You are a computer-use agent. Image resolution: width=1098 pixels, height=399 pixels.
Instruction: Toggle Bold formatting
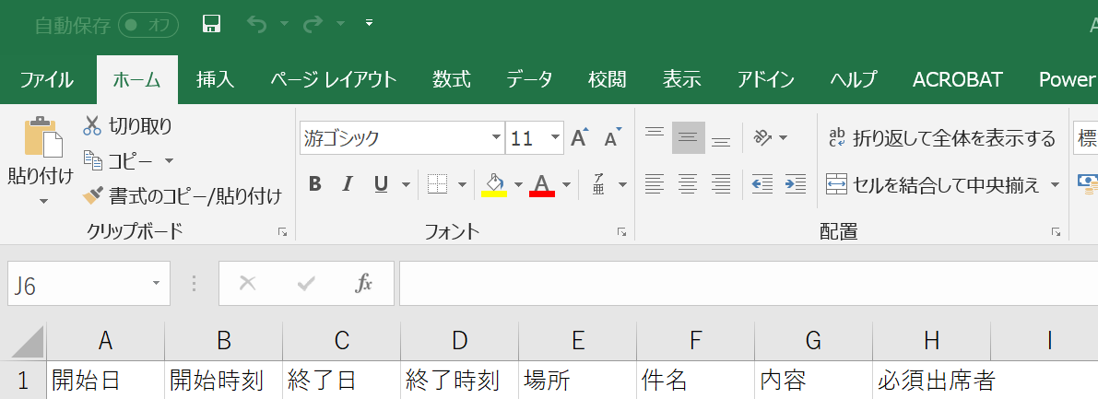[x=315, y=184]
